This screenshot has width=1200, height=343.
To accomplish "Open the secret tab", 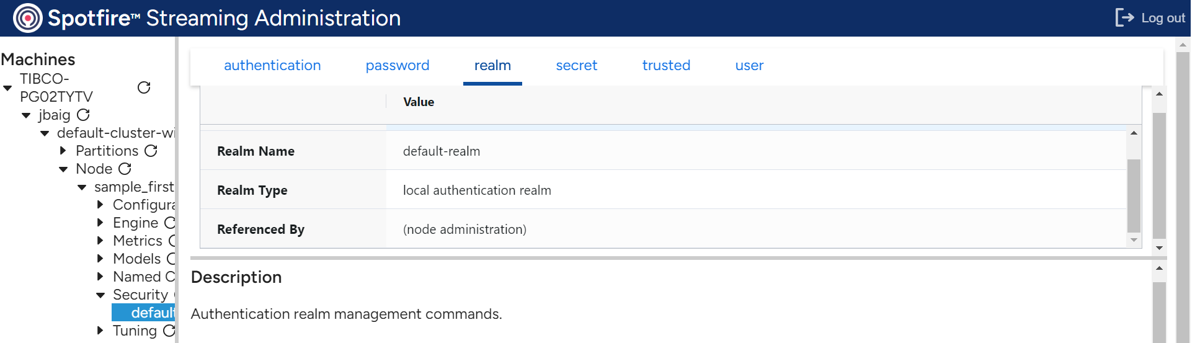I will pos(577,65).
